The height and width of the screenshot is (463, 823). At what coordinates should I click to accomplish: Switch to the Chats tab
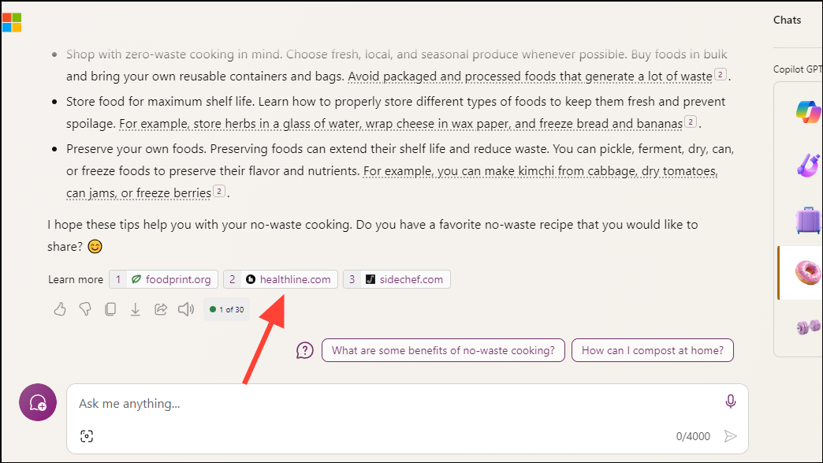coord(787,20)
